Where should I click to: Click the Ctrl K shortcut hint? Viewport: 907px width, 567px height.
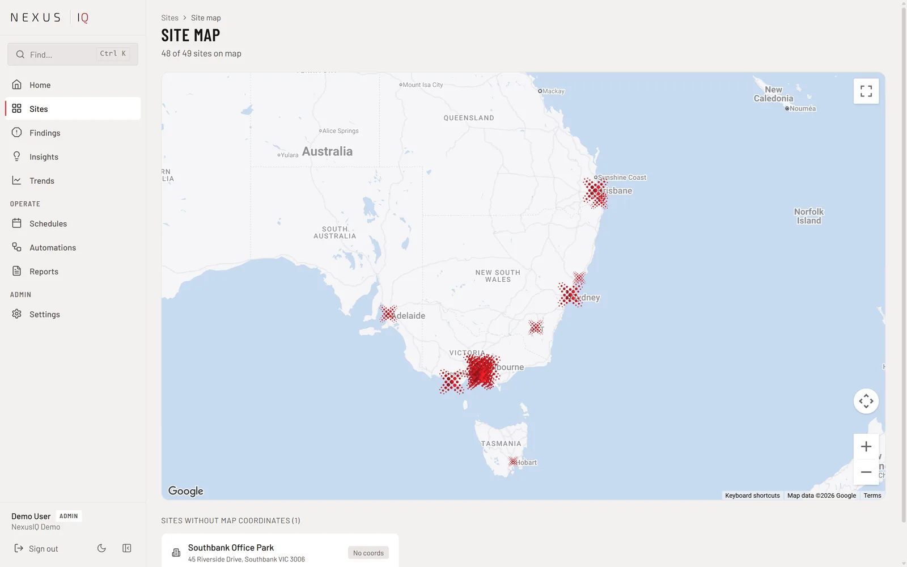click(113, 54)
